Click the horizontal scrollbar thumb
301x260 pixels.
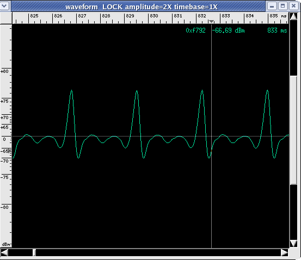point(34,252)
